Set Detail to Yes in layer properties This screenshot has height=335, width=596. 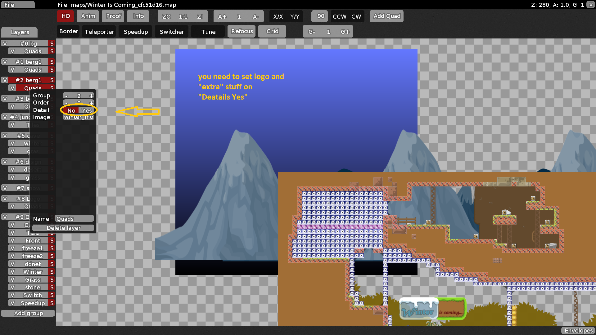[x=87, y=110]
